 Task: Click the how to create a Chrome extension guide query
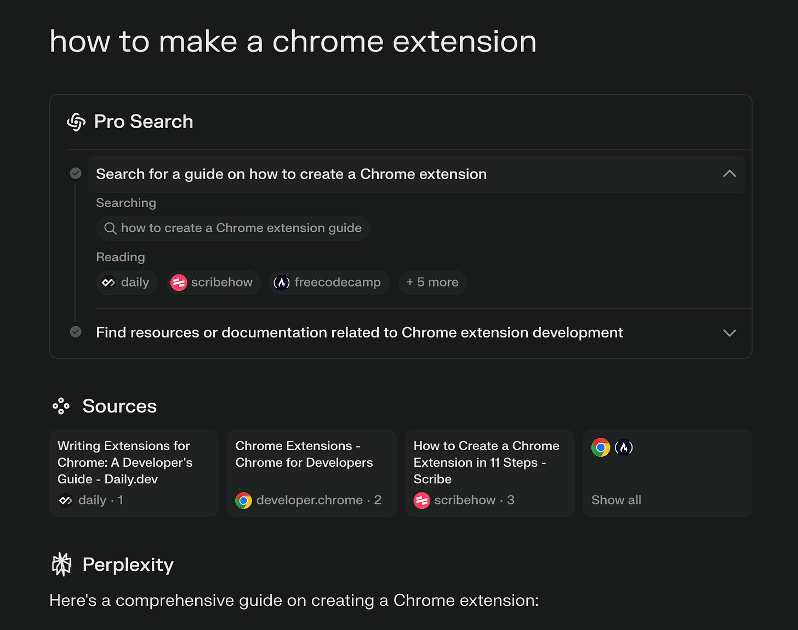pos(241,228)
